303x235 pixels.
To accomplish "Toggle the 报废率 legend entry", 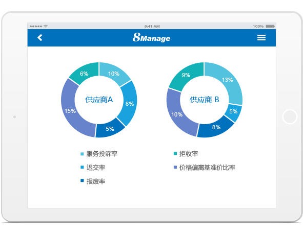I will [x=93, y=181].
